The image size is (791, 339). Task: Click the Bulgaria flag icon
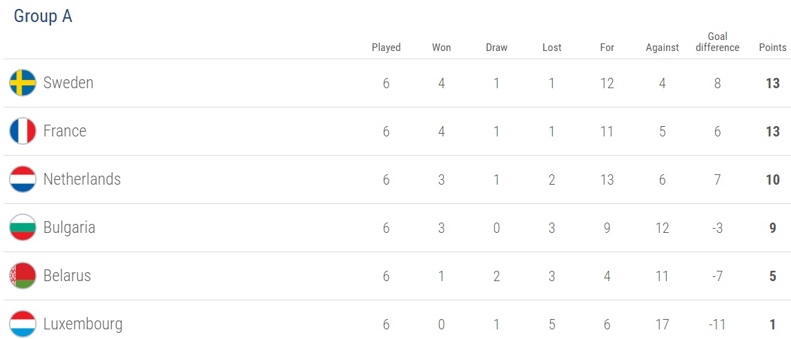(x=23, y=227)
